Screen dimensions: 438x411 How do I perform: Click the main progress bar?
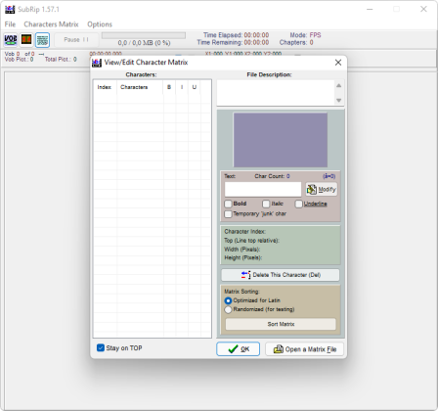pyautogui.click(x=144, y=35)
